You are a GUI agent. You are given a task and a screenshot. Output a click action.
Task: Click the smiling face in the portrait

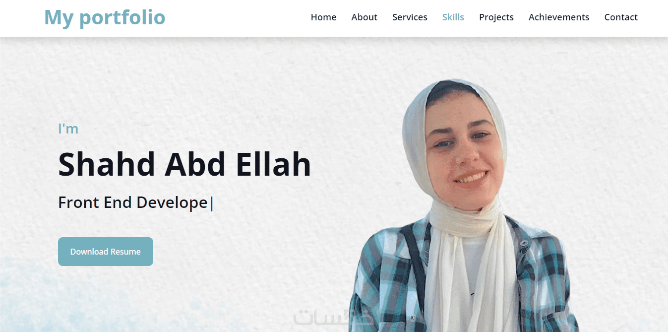[x=460, y=149]
